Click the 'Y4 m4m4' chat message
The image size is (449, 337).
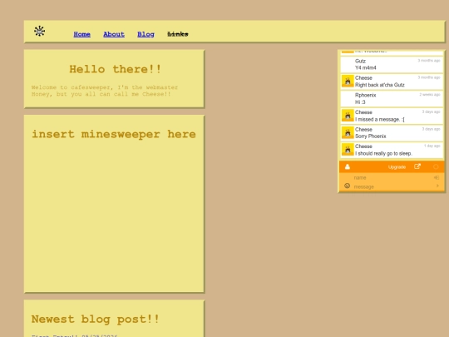pyautogui.click(x=366, y=68)
